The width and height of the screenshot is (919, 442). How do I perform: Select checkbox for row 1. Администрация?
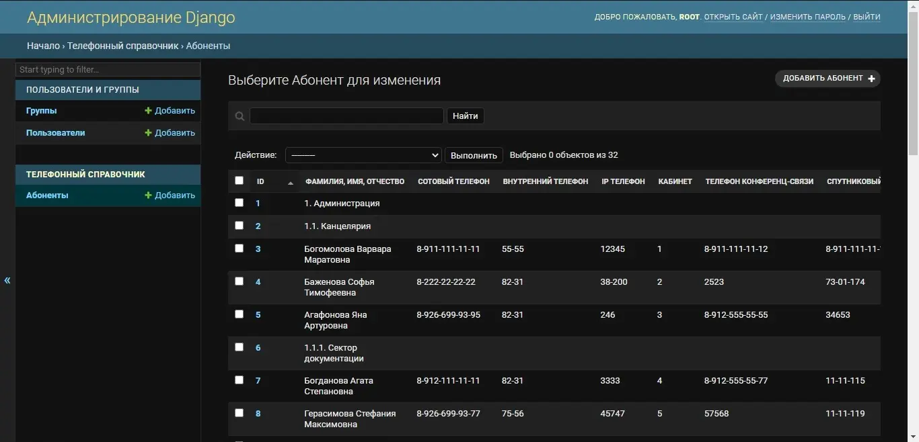point(239,203)
